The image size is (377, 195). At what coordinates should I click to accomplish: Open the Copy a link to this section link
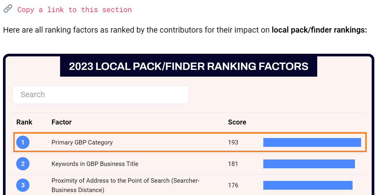click(75, 9)
